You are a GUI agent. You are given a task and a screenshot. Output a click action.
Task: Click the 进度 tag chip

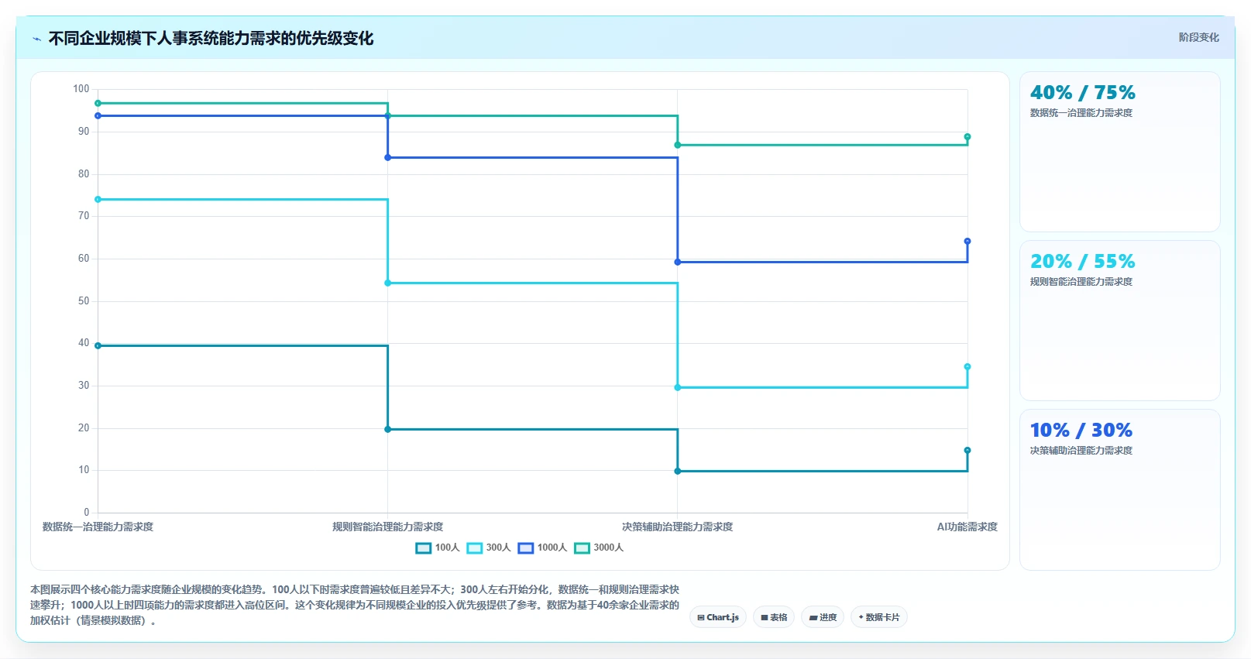pyautogui.click(x=823, y=617)
